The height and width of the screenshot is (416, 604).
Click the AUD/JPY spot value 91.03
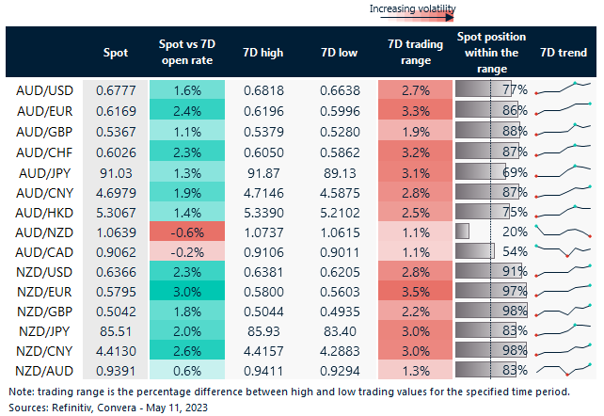click(x=115, y=170)
